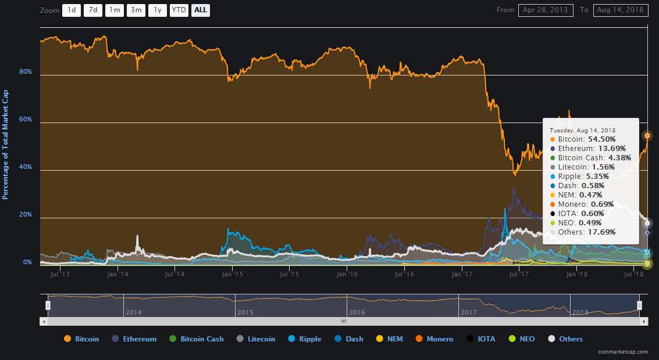The width and height of the screenshot is (659, 360).
Task: Toggle Litecoin series in legend
Action: pyautogui.click(x=256, y=339)
